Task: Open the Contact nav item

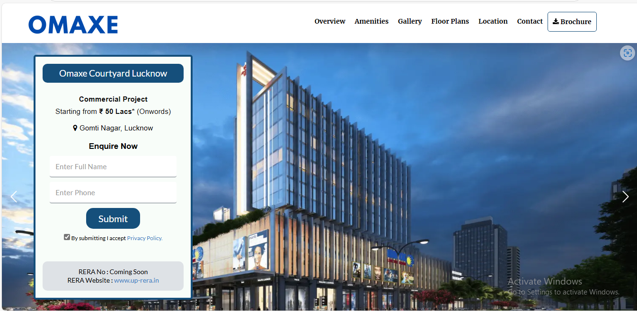Action: pyautogui.click(x=530, y=21)
